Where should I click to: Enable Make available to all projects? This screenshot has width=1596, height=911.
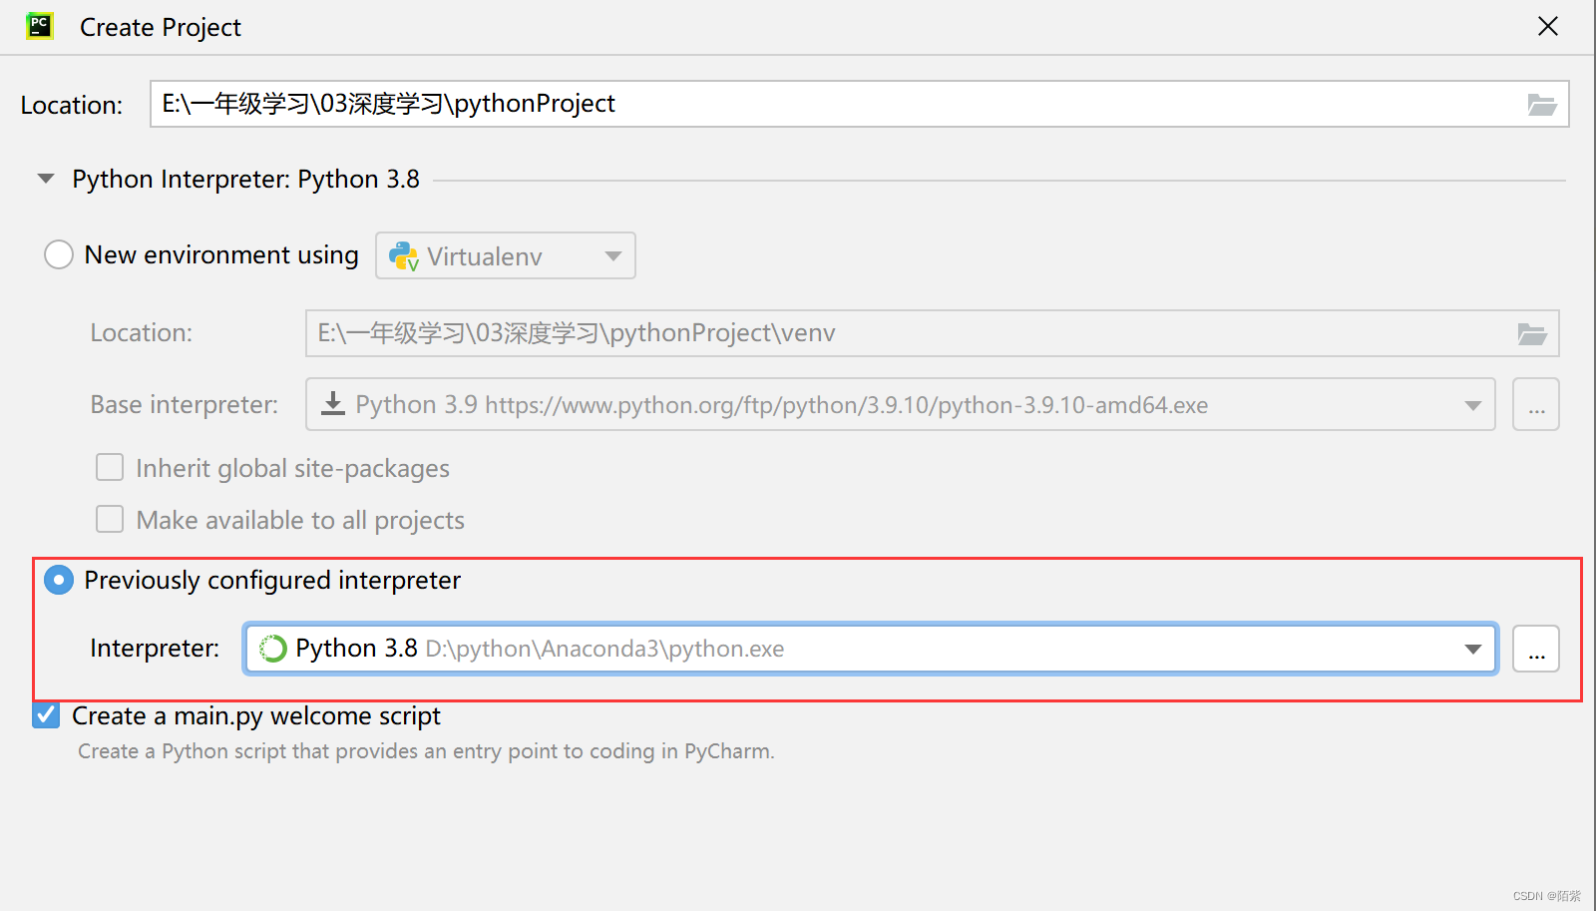(x=110, y=519)
